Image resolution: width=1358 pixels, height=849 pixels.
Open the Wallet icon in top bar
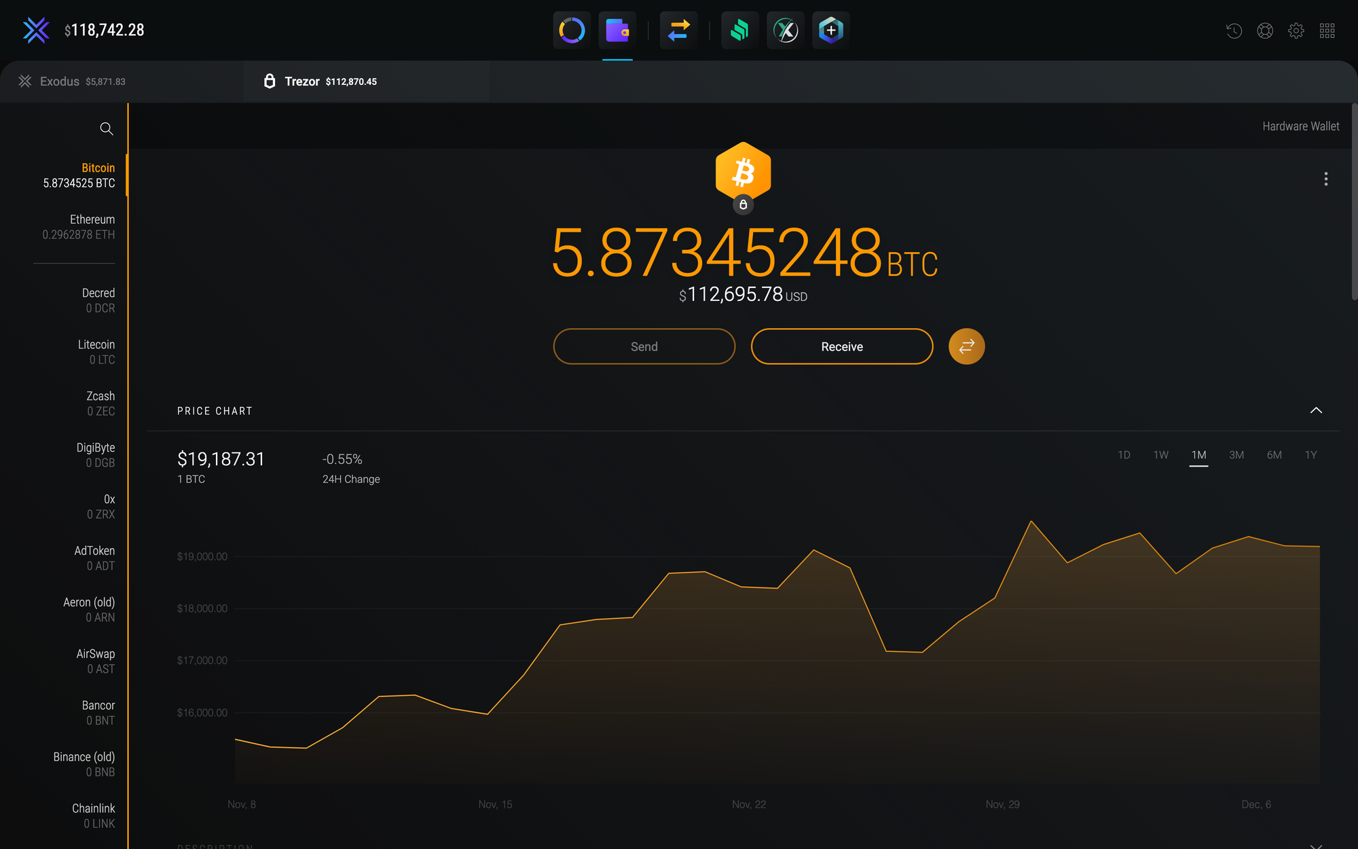[617, 30]
